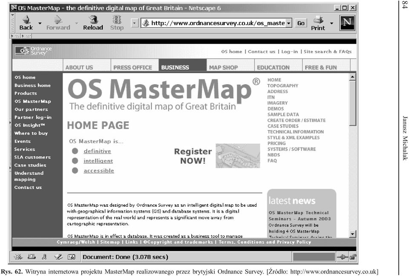
Task: Click the page scrollbar up arrow
Action: point(352,77)
